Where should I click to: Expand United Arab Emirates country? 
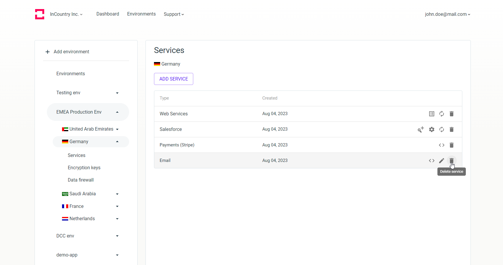[x=117, y=129]
